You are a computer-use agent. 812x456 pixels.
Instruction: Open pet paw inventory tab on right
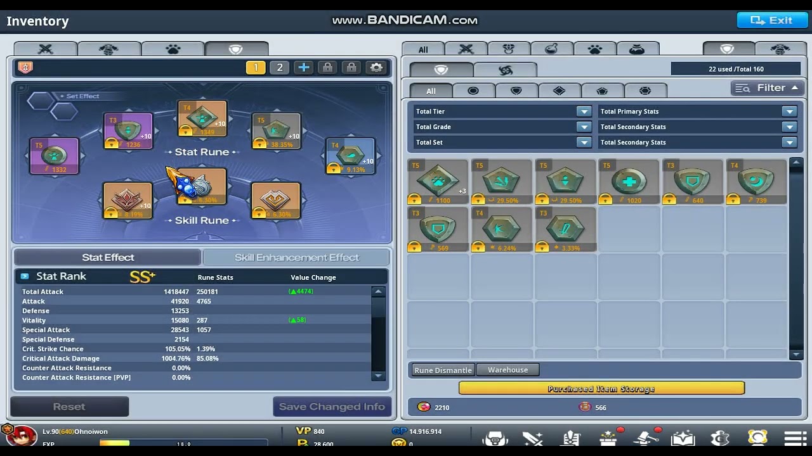tap(595, 49)
